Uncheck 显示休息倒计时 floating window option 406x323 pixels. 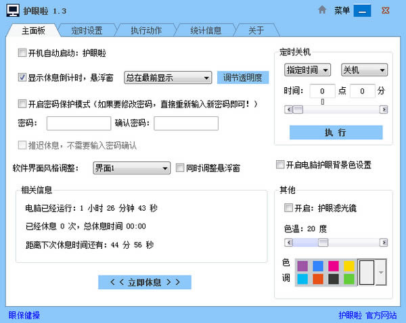pyautogui.click(x=22, y=77)
